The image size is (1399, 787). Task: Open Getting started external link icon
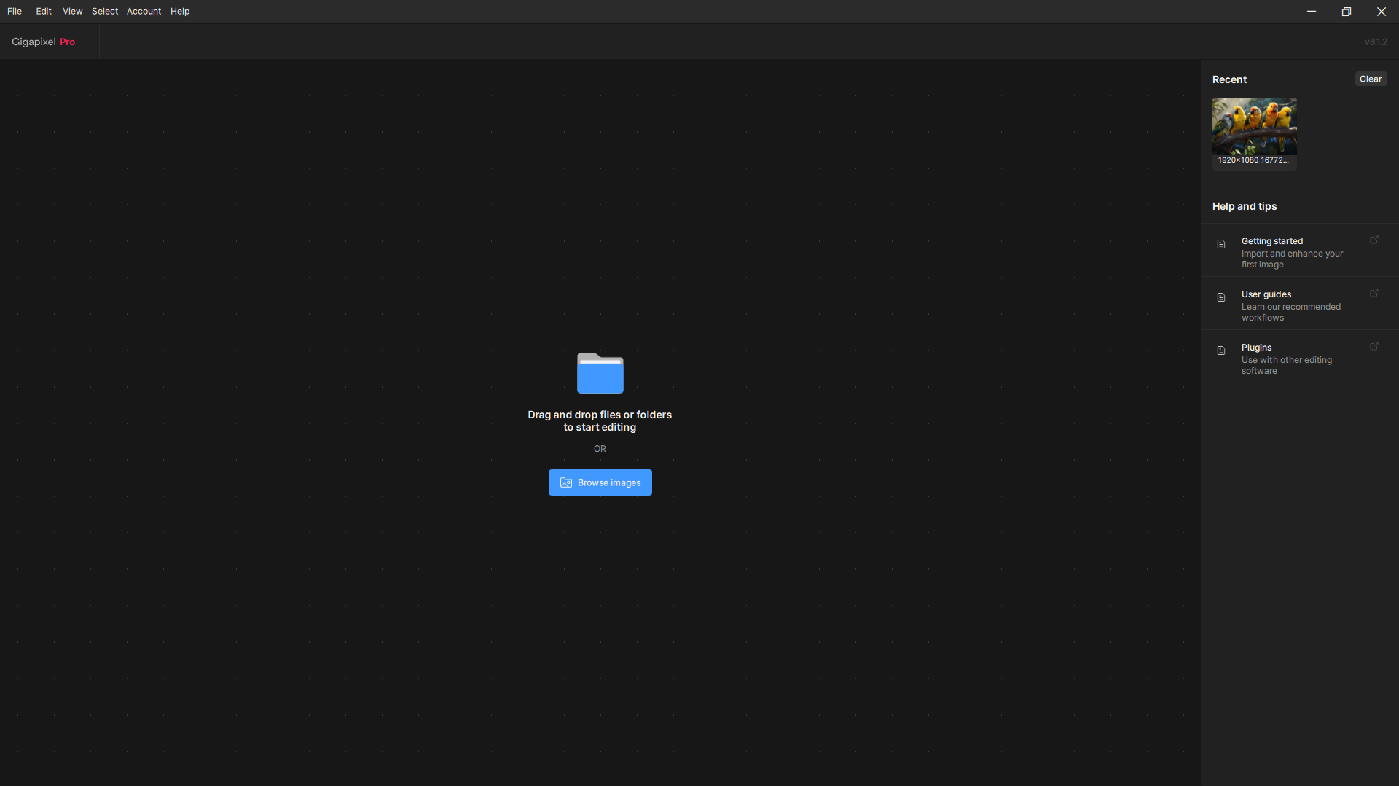pyautogui.click(x=1374, y=240)
